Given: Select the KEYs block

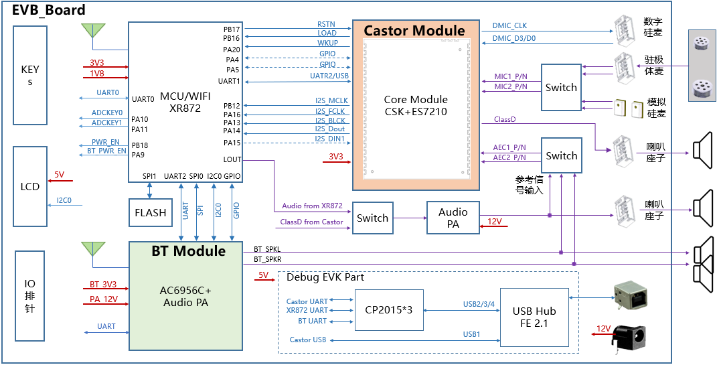Looking at the screenshot, I should click(30, 75).
